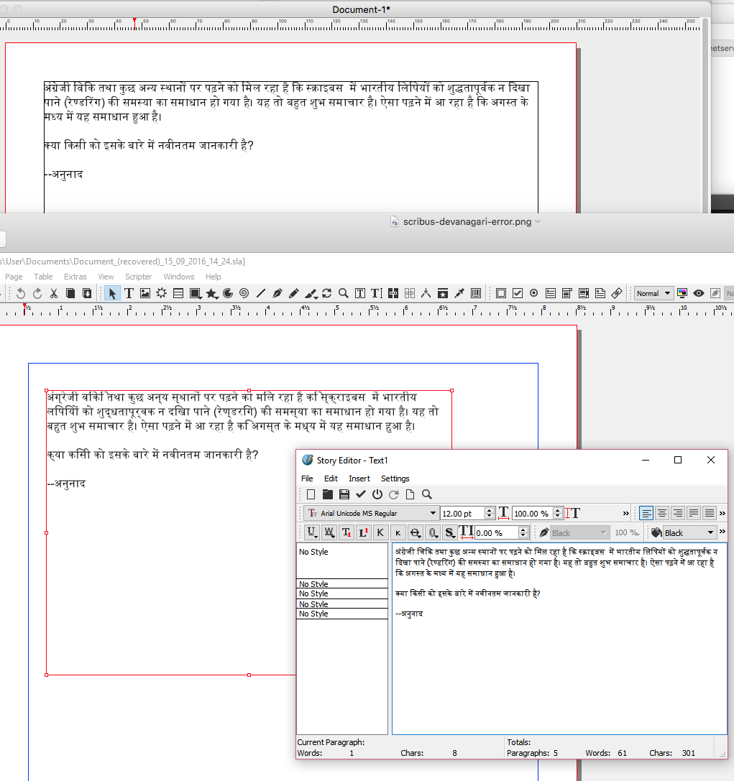
Task: Select the Cut scissors icon
Action: click(54, 293)
